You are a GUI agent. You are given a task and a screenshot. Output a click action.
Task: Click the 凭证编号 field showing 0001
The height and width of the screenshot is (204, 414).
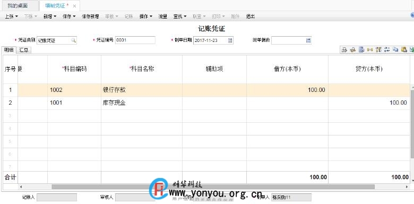click(x=135, y=40)
